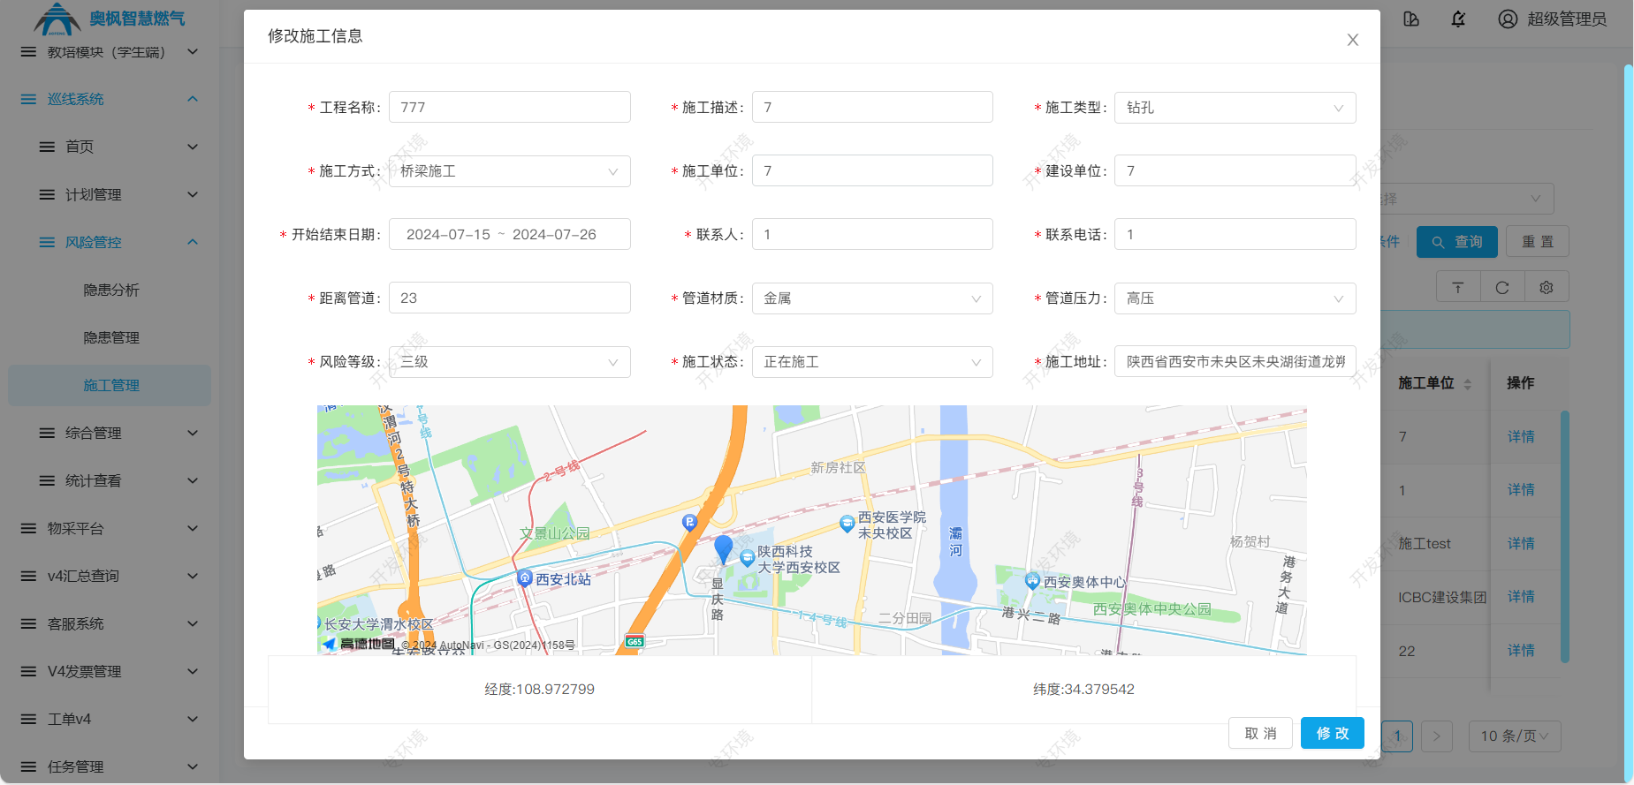Image resolution: width=1634 pixels, height=785 pixels.
Task: Click the 经度:108.972799 text
Action: pos(539,690)
